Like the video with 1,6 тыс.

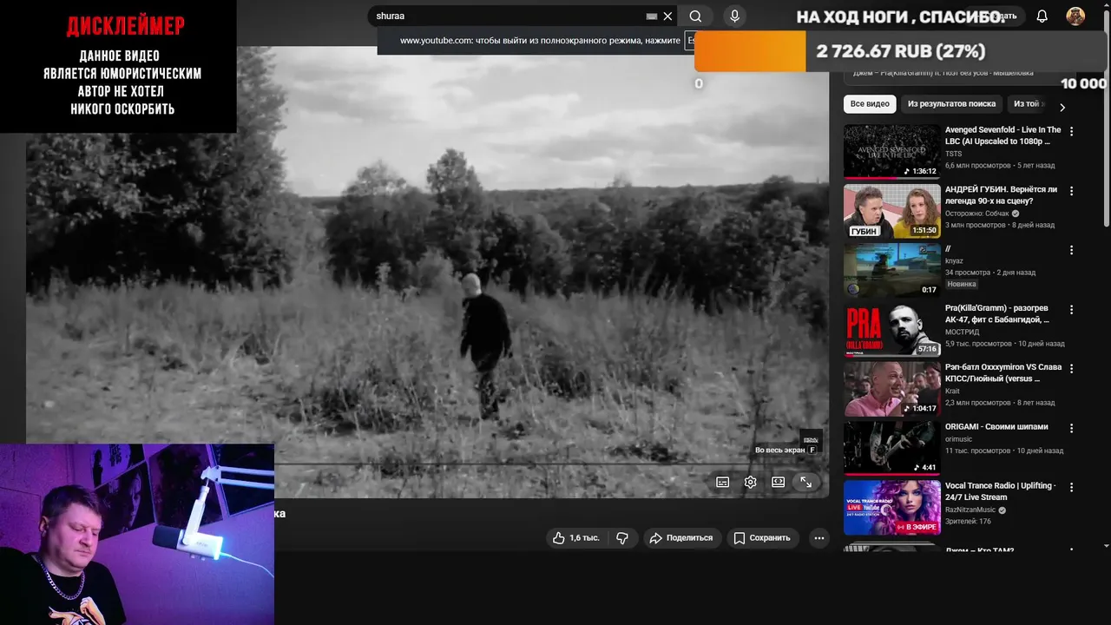pos(575,538)
